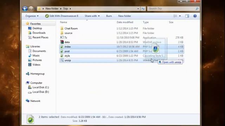The image size is (225, 126).
Task: Create a New folder from the toolbar
Action: 124,16
